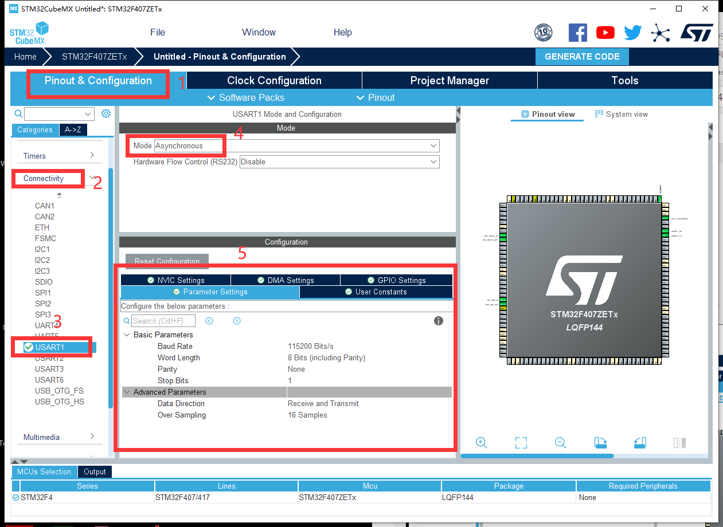This screenshot has height=527, width=723.
Task: Open the ST Twitter icon
Action: pos(632,33)
